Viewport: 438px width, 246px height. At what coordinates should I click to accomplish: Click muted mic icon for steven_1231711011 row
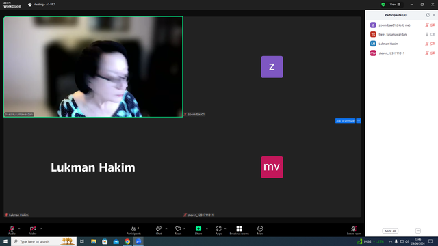pyautogui.click(x=427, y=53)
